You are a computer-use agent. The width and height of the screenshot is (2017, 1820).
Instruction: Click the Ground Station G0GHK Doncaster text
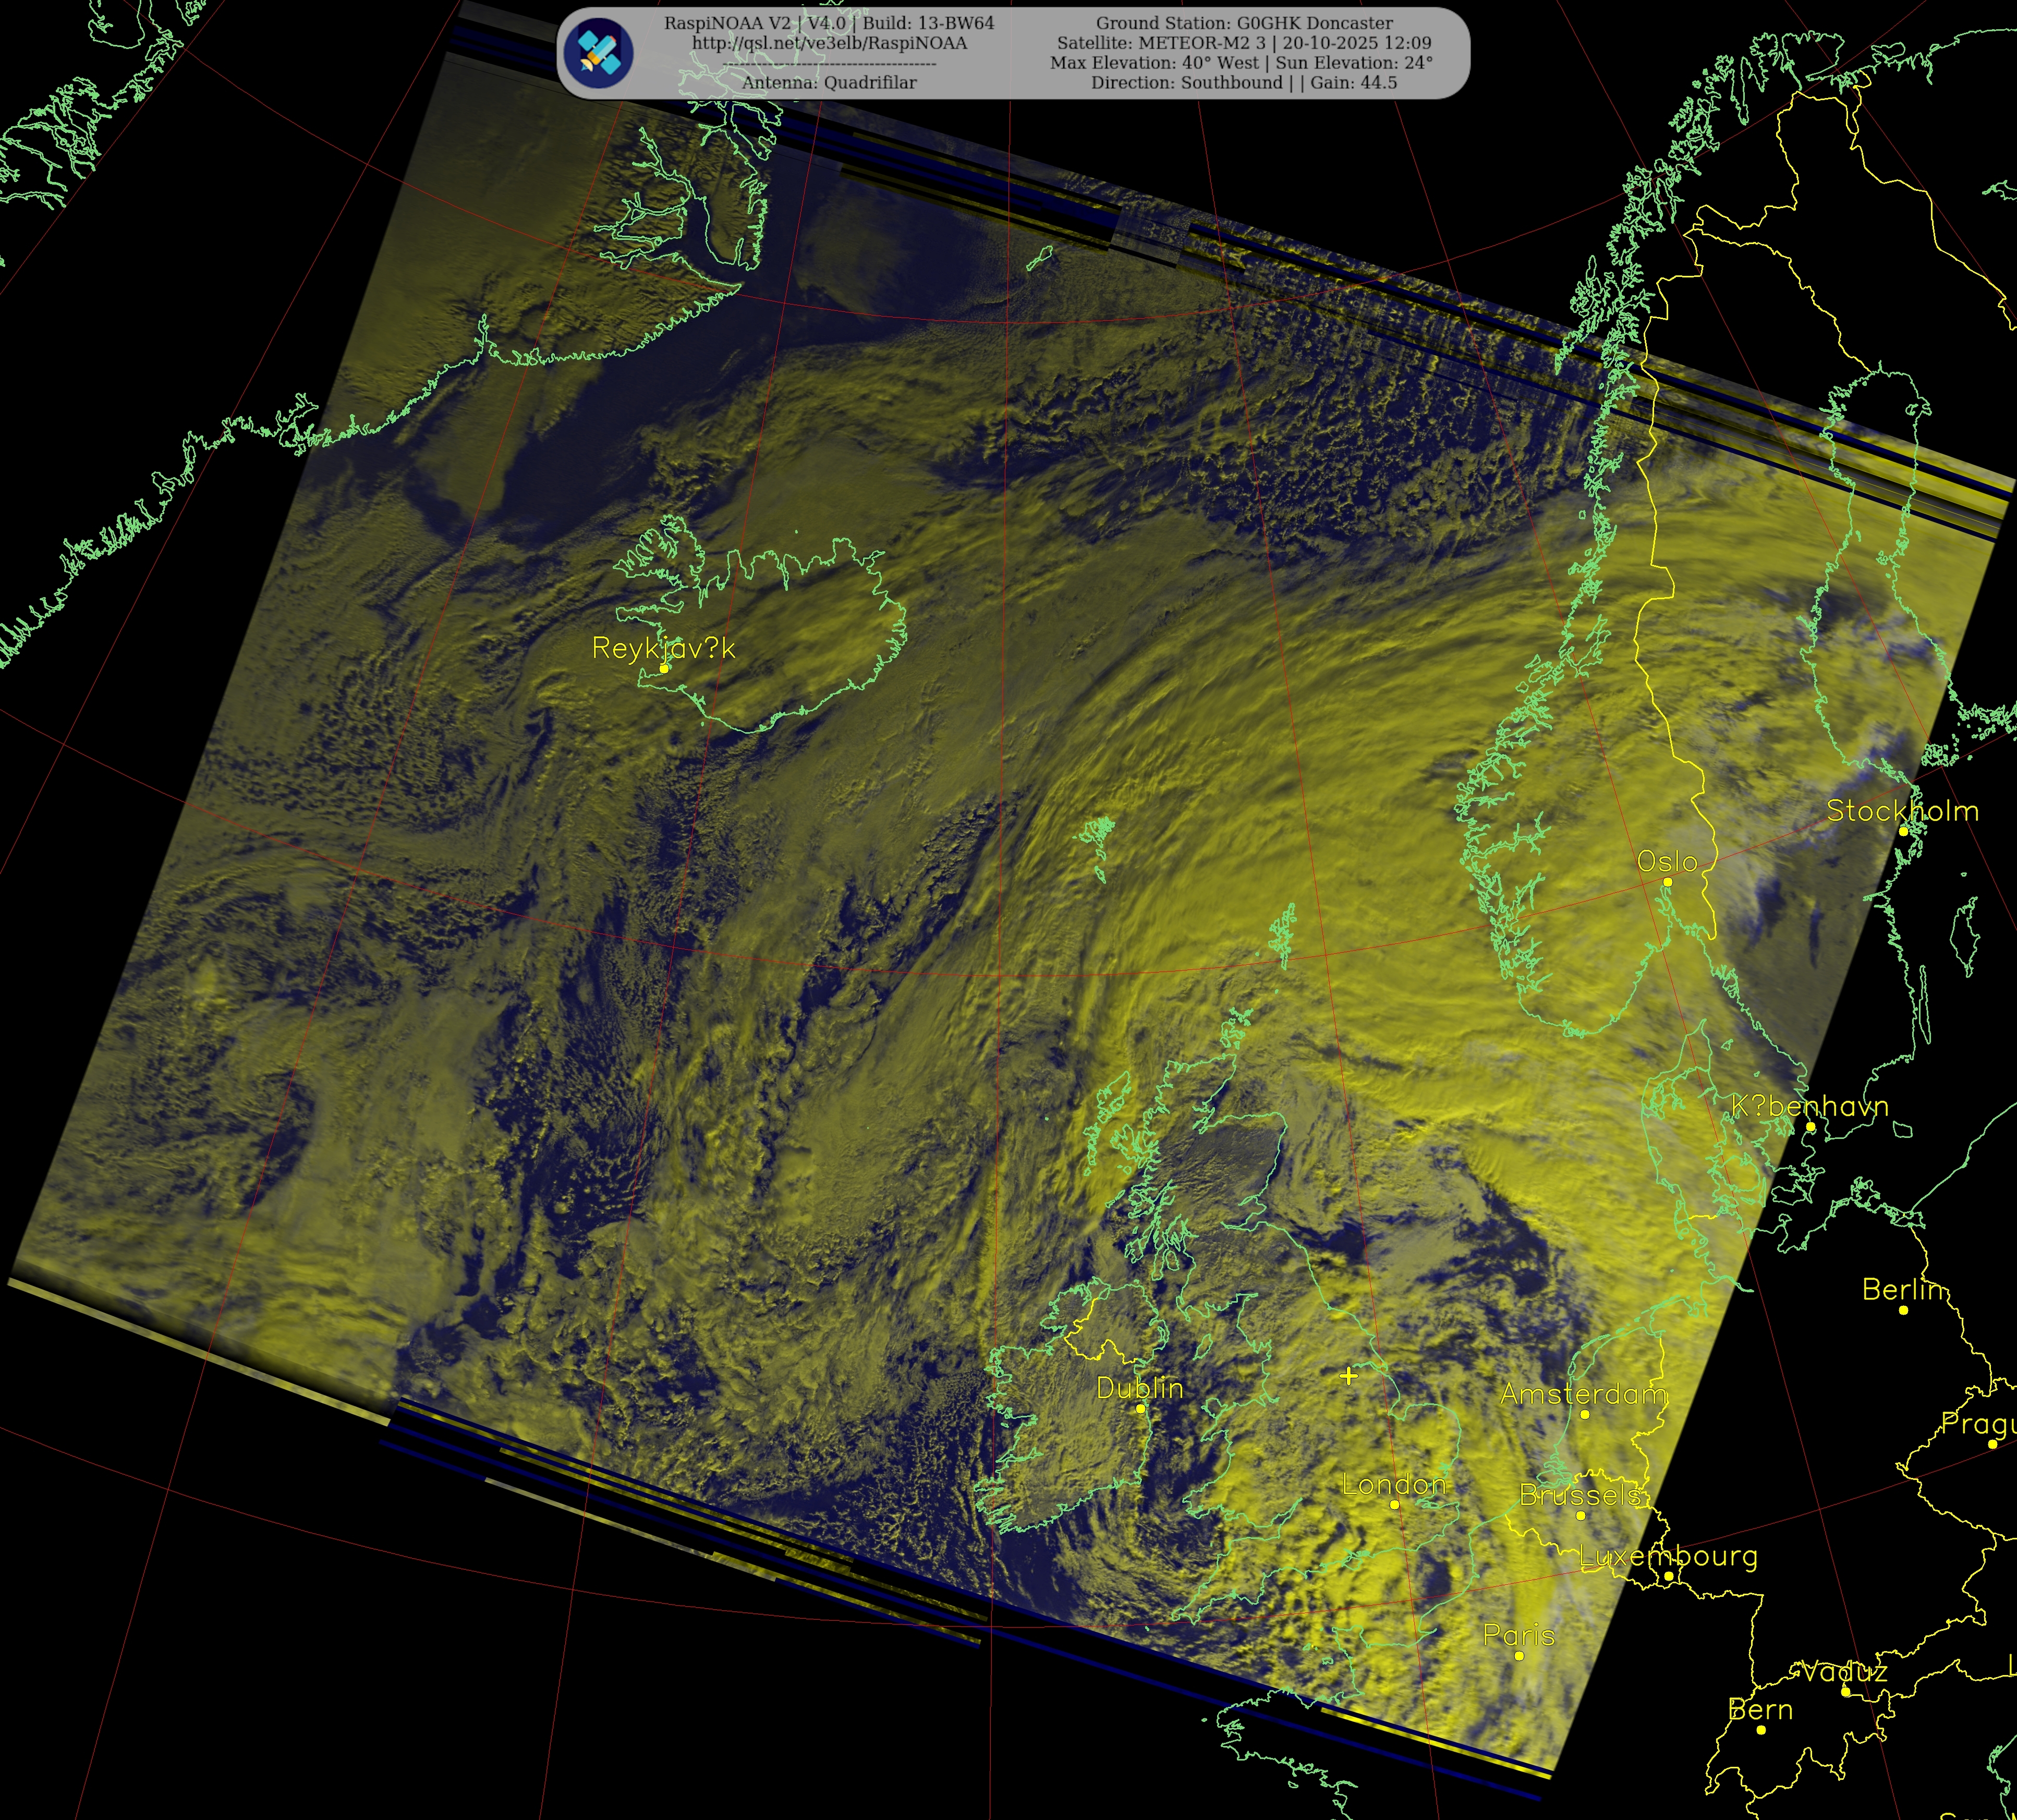(1244, 23)
